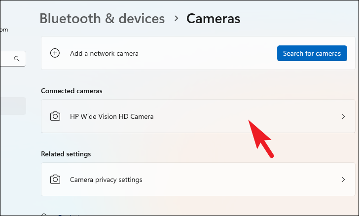Open Camera privacy settings label
The image size is (359, 216).
(x=106, y=180)
